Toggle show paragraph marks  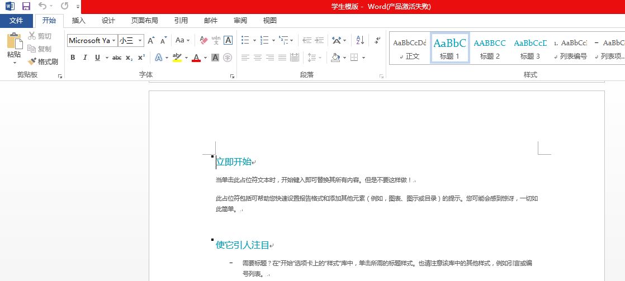tap(377, 40)
